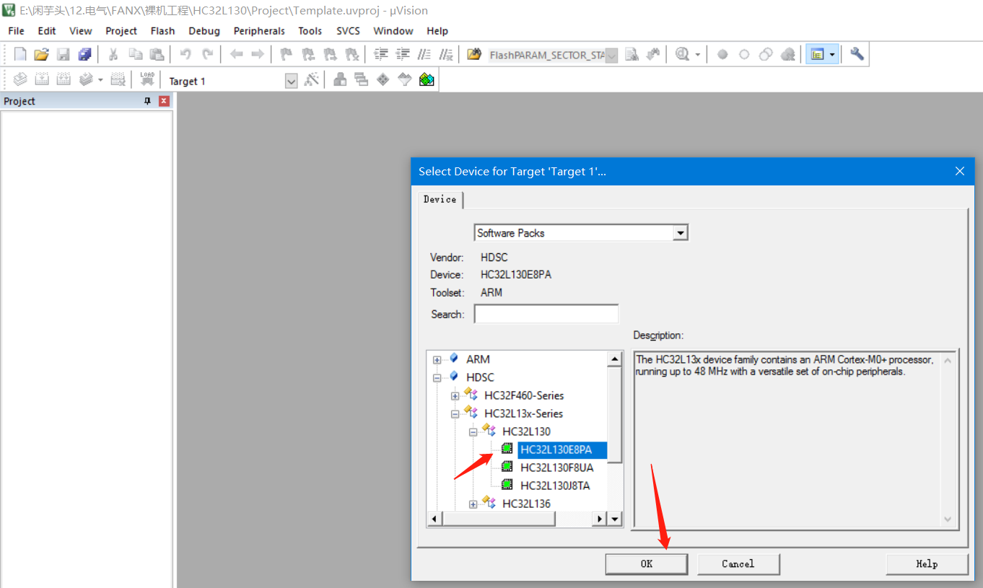Open the Peripherals menu
The width and height of the screenshot is (983, 588).
tap(259, 31)
